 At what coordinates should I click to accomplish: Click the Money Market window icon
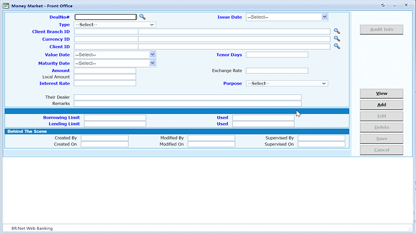click(x=6, y=6)
